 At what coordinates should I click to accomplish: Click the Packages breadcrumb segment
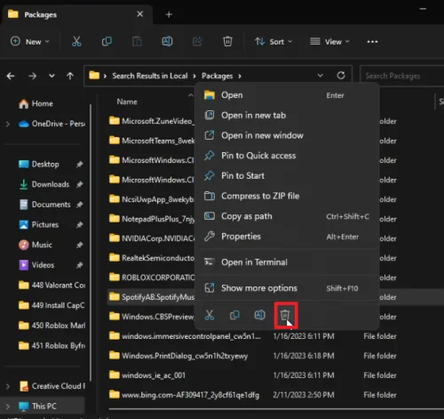(x=218, y=76)
